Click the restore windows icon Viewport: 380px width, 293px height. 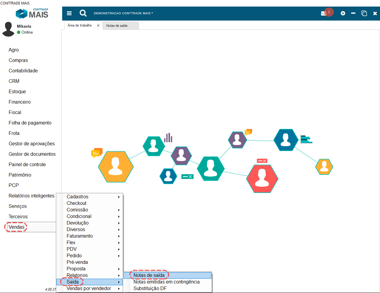[364, 13]
